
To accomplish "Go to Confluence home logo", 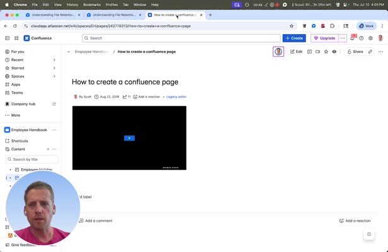I will [x=38, y=38].
